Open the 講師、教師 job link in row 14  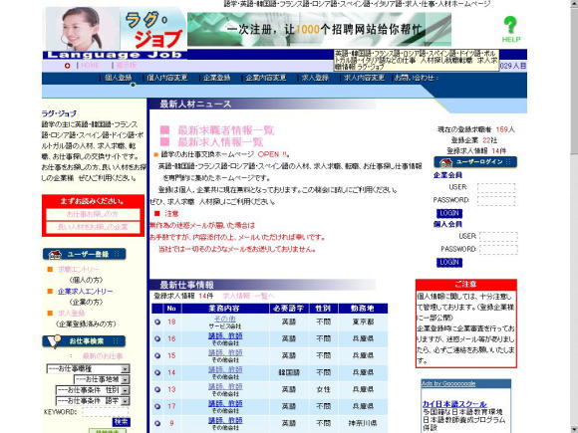point(225,369)
